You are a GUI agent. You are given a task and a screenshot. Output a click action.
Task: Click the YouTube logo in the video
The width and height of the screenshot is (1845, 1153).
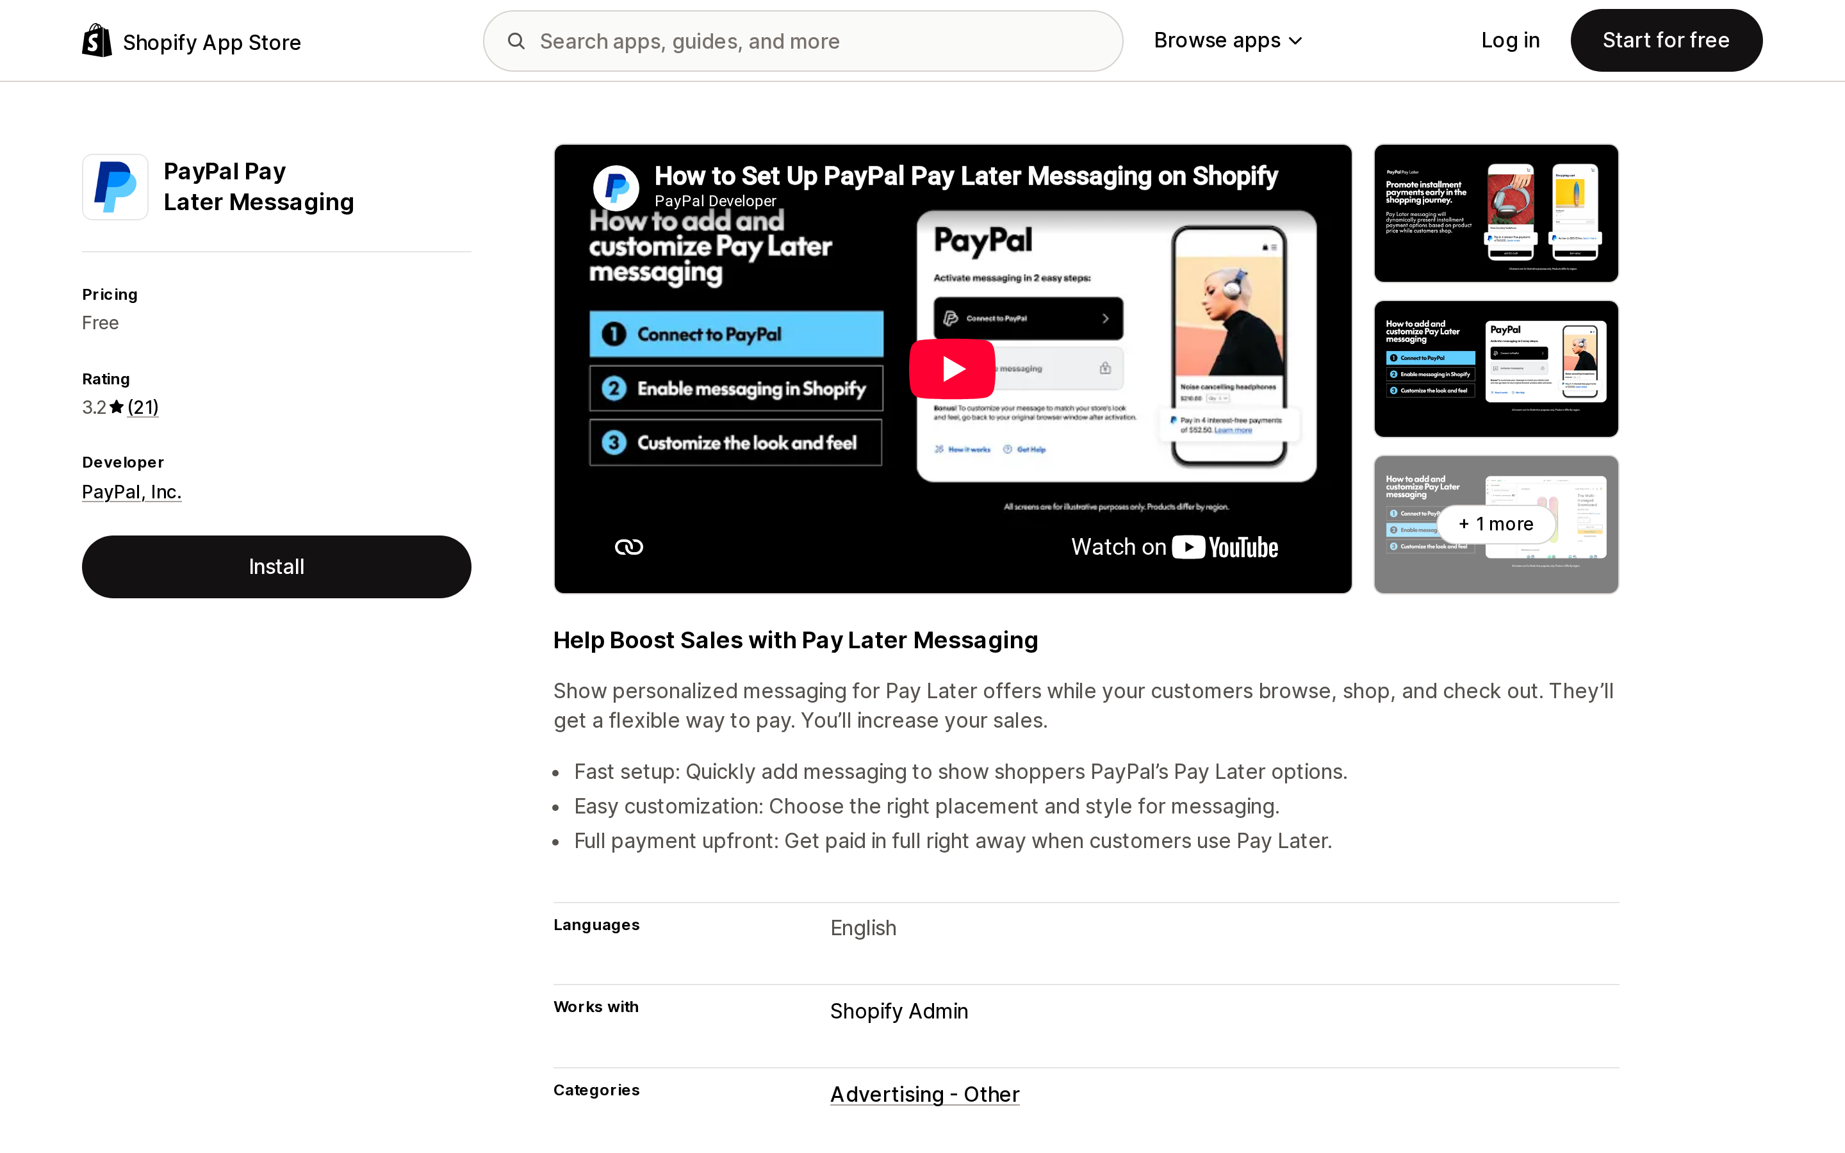tap(1225, 548)
